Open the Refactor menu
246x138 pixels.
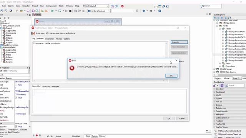click(x=26, y=6)
